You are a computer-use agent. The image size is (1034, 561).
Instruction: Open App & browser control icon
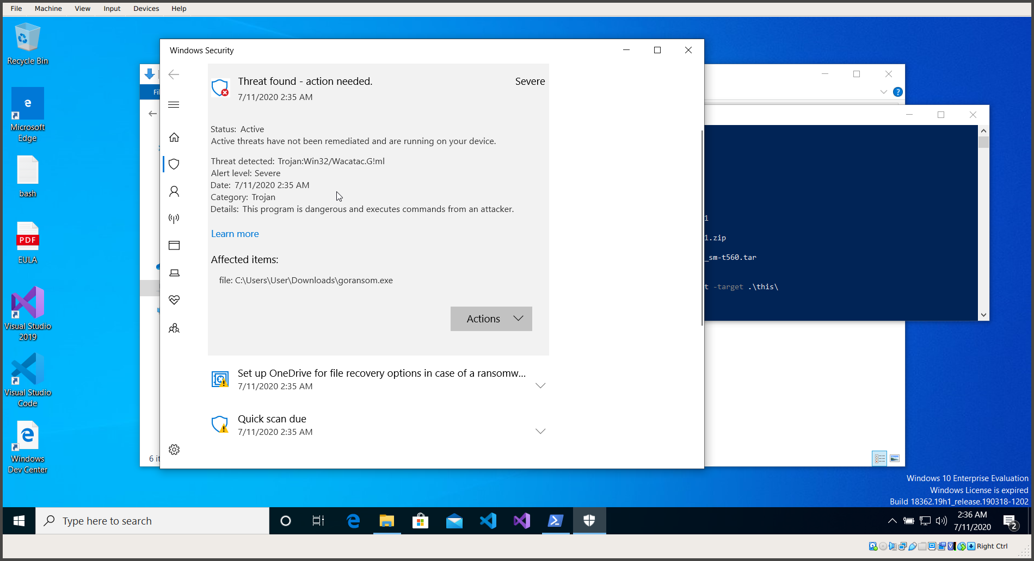[174, 246]
